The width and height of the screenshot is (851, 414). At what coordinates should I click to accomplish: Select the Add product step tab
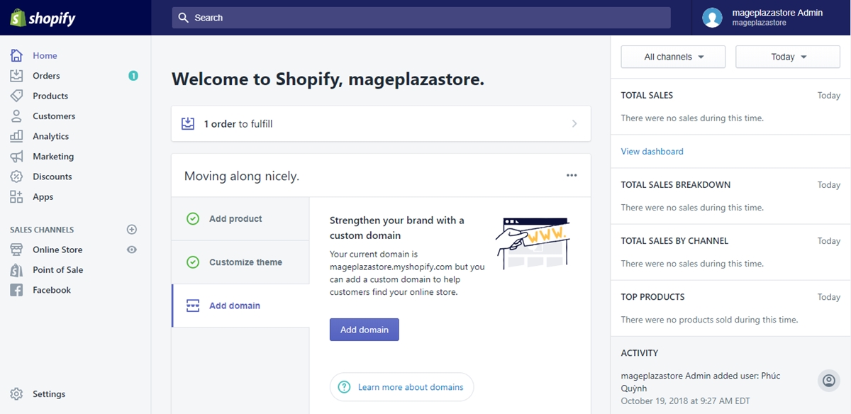pyautogui.click(x=240, y=219)
